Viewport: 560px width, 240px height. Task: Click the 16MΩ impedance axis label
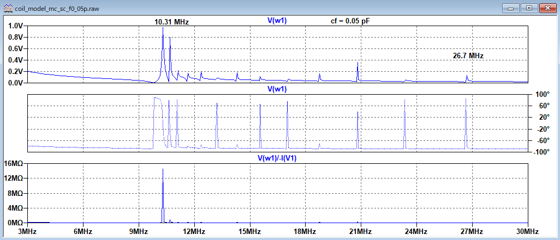(x=13, y=163)
